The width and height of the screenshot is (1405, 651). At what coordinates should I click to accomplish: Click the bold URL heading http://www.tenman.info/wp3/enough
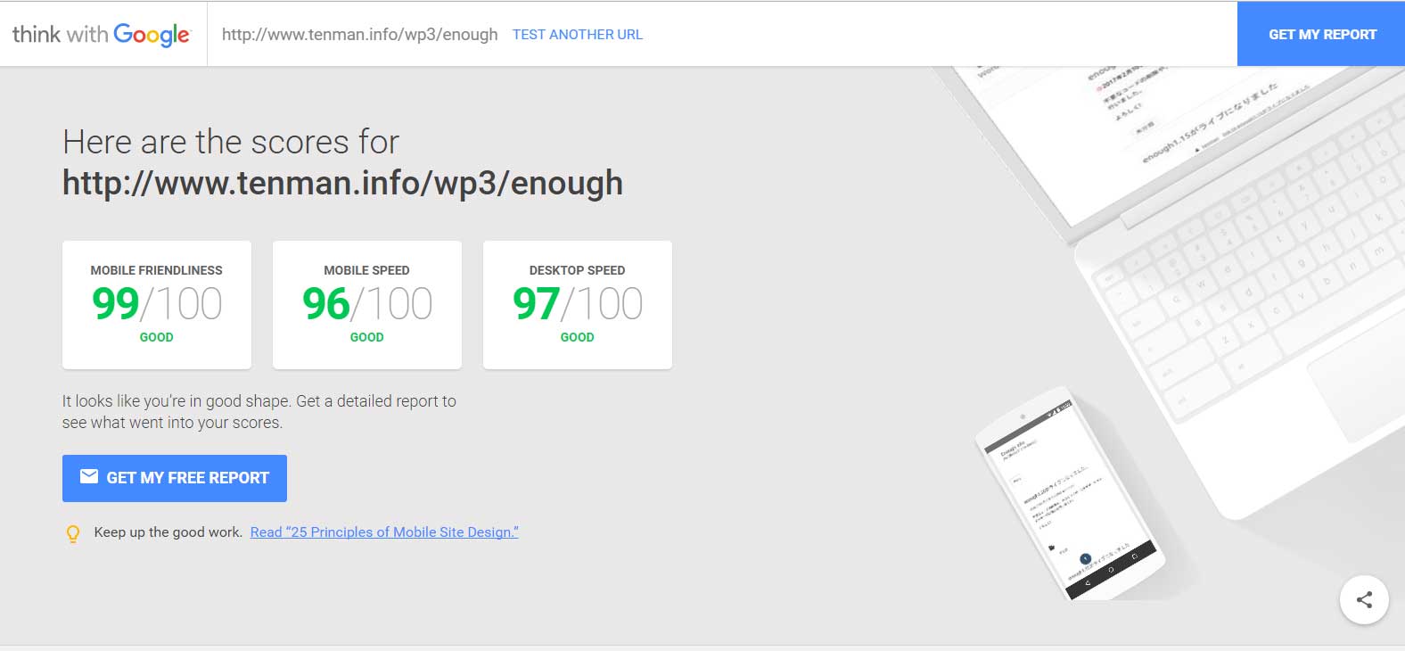tap(342, 183)
